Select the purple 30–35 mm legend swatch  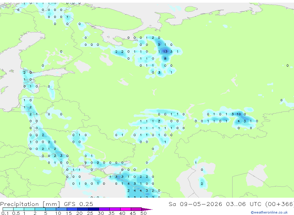coord(104,209)
